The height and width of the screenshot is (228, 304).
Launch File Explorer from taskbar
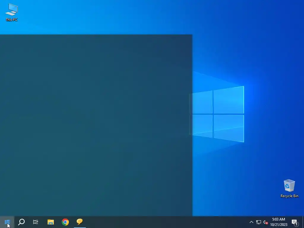[x=50, y=222]
